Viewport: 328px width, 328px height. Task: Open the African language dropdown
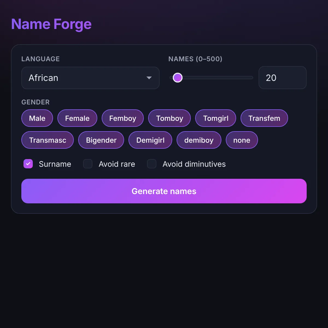coord(90,78)
